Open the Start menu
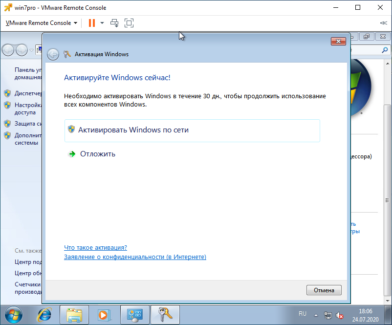Image resolution: width=392 pixels, height=325 pixels. (x=14, y=315)
